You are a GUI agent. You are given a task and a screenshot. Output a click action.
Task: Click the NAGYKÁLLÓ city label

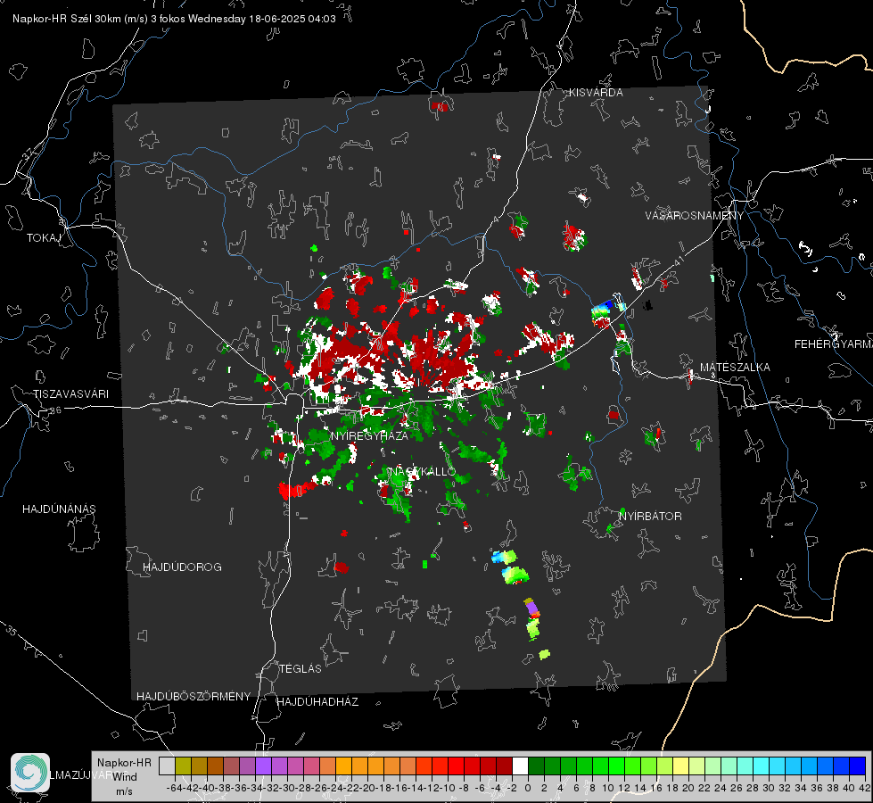pos(423,471)
